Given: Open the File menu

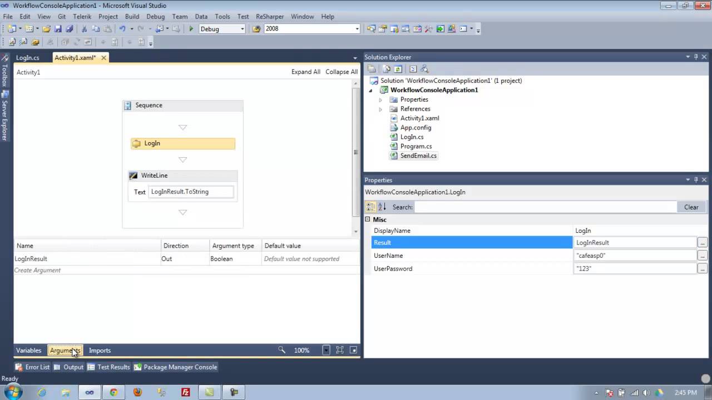Looking at the screenshot, I should pos(8,17).
